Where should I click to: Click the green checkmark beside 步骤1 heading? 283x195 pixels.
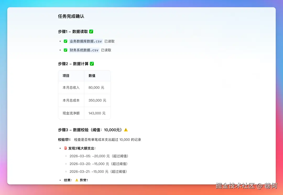coord(91,31)
